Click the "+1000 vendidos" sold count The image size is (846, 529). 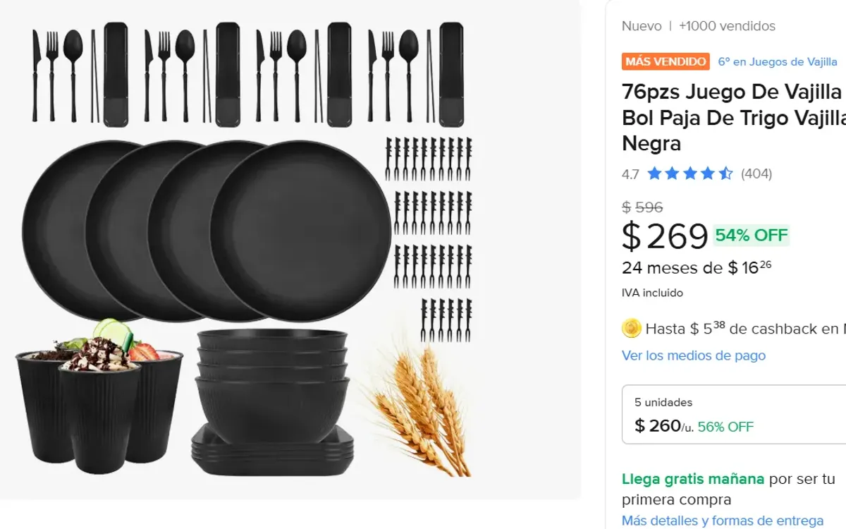coord(727,26)
